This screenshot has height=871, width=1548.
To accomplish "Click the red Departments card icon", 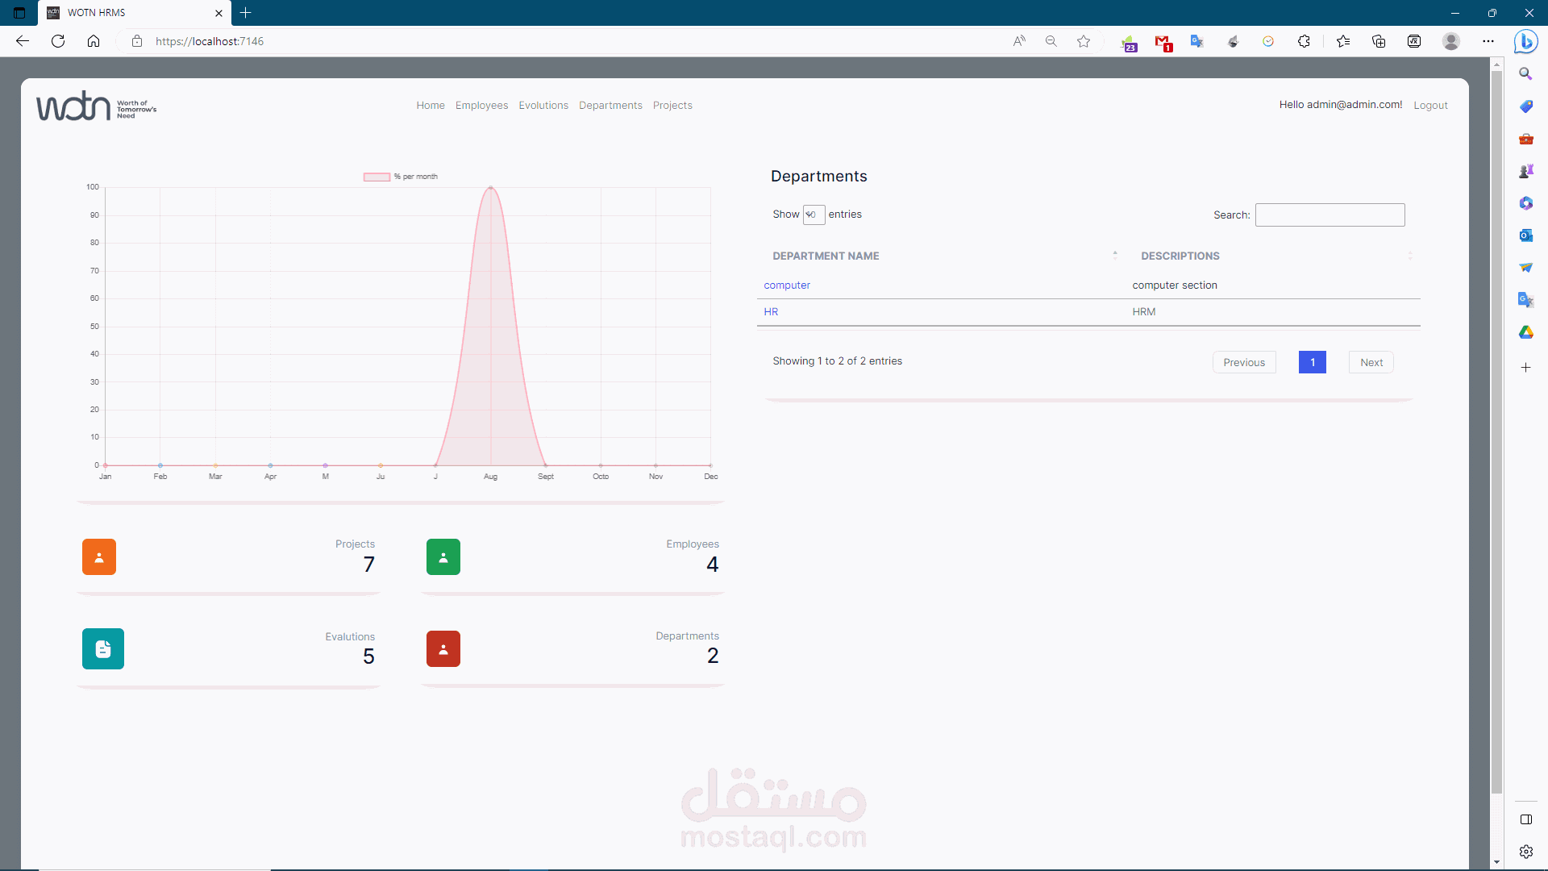I will (x=443, y=649).
